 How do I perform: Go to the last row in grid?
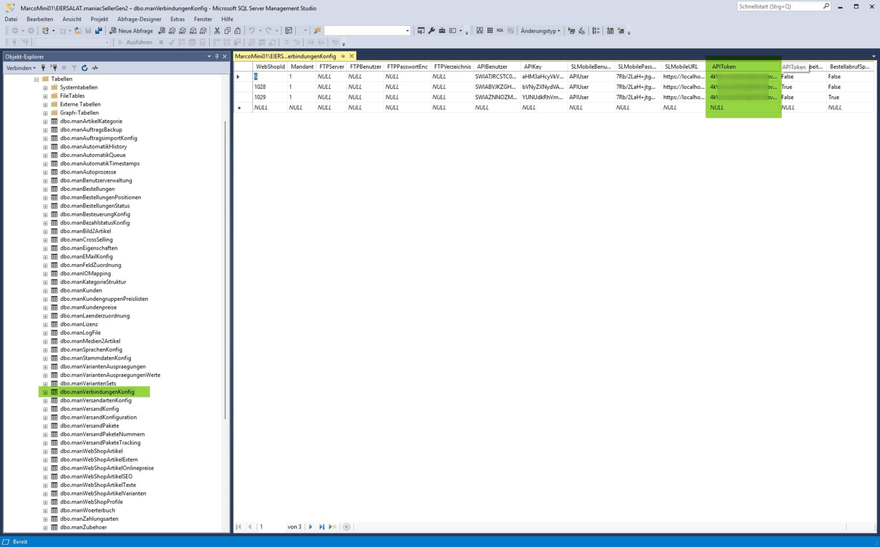click(x=321, y=527)
